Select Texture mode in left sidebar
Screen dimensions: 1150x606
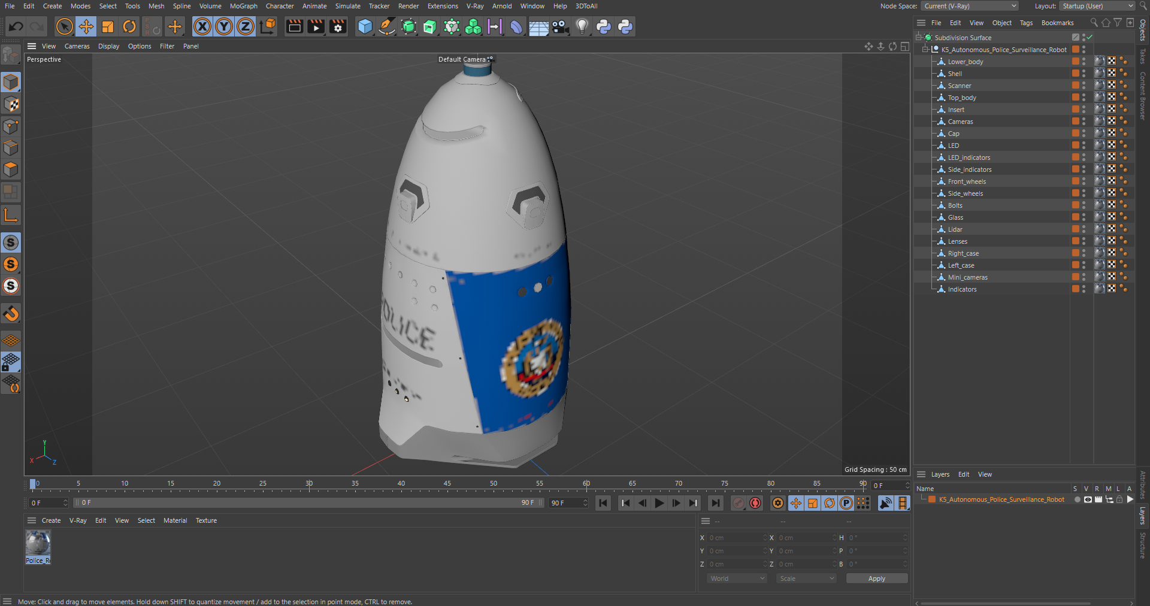tap(11, 104)
